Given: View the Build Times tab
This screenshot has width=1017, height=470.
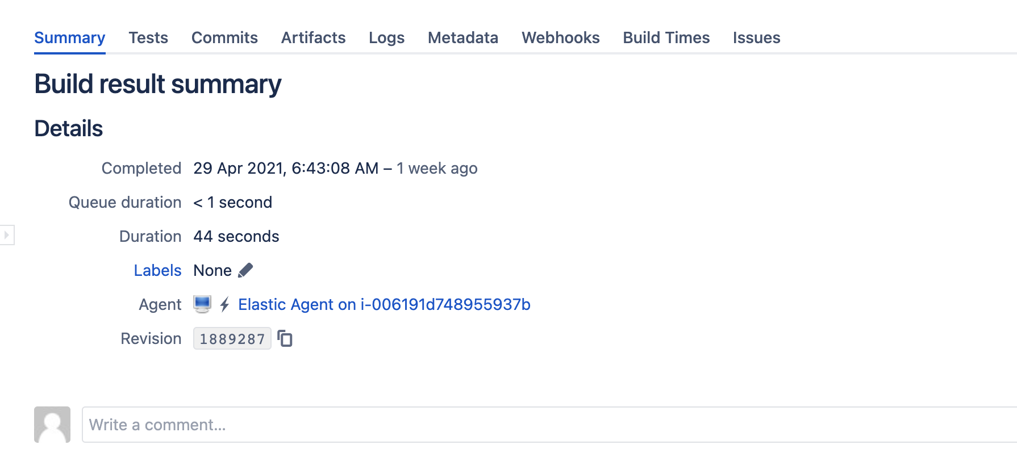Looking at the screenshot, I should click(x=666, y=37).
